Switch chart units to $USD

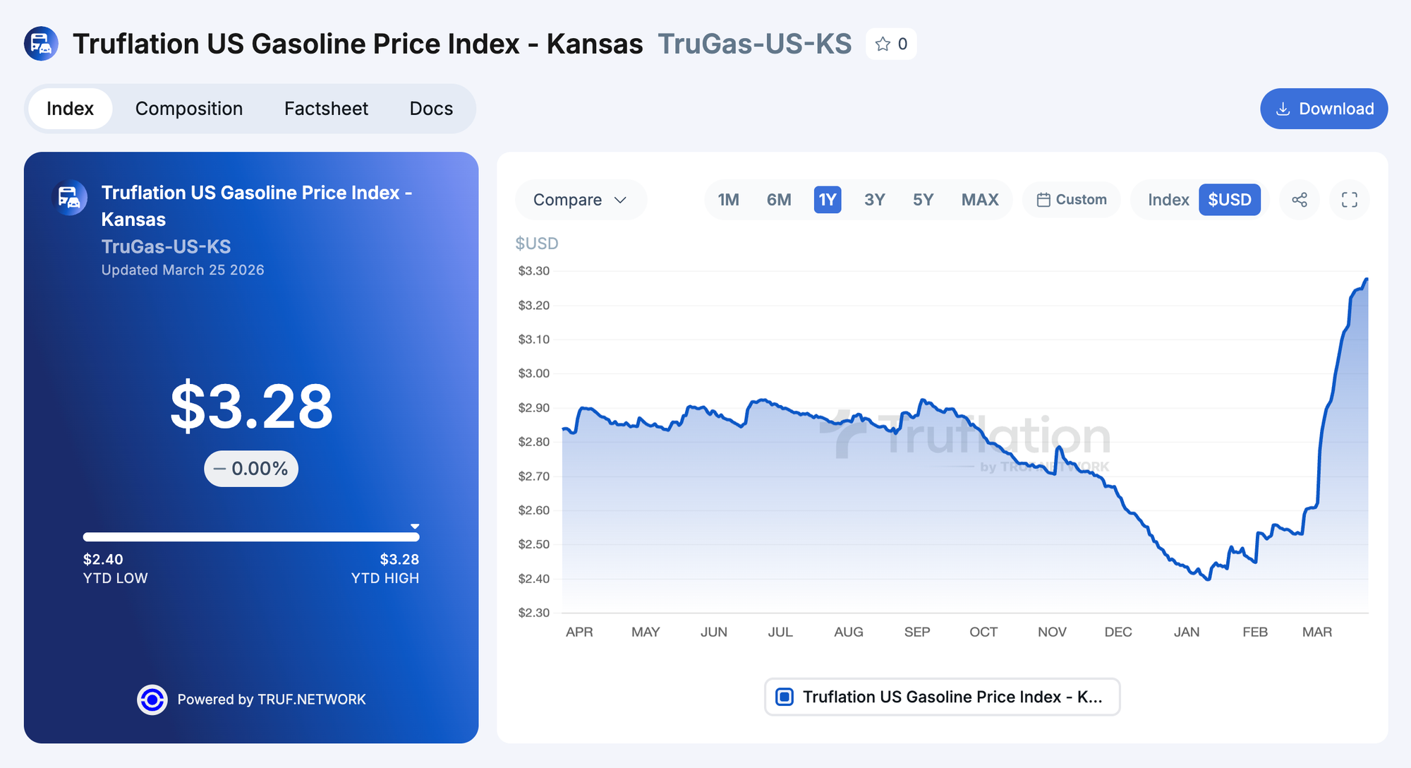1229,200
